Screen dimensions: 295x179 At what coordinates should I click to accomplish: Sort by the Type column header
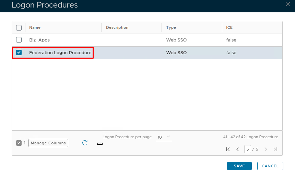171,27
